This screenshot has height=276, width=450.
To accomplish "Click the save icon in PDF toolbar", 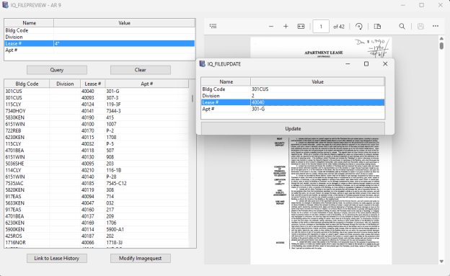I will pyautogui.click(x=420, y=27).
